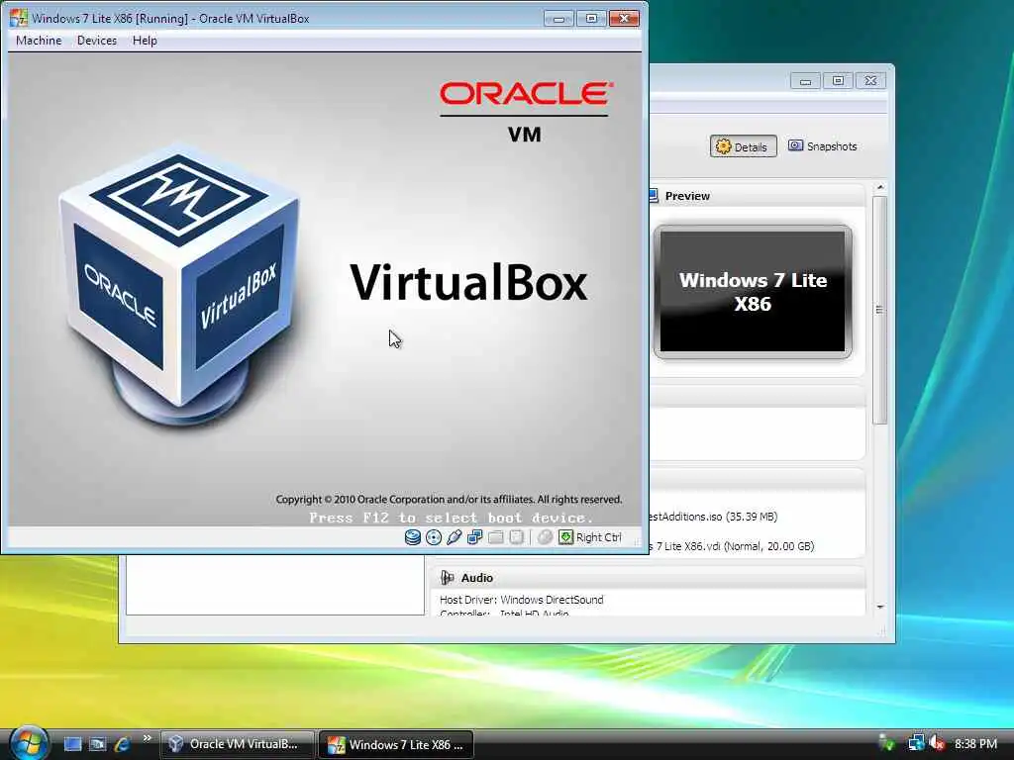
Task: Click the GuestAdditions.iso (35.39 MB) entry
Action: click(x=713, y=517)
